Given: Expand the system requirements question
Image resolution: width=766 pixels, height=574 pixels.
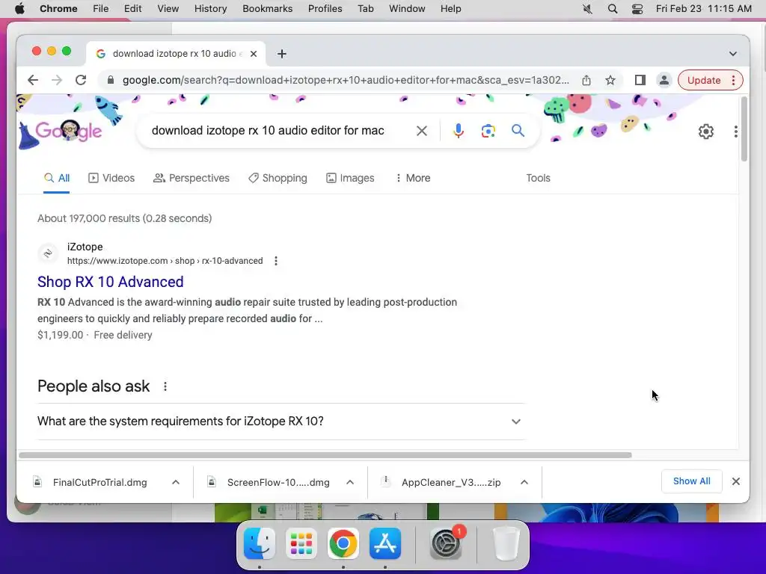Looking at the screenshot, I should coord(281,422).
